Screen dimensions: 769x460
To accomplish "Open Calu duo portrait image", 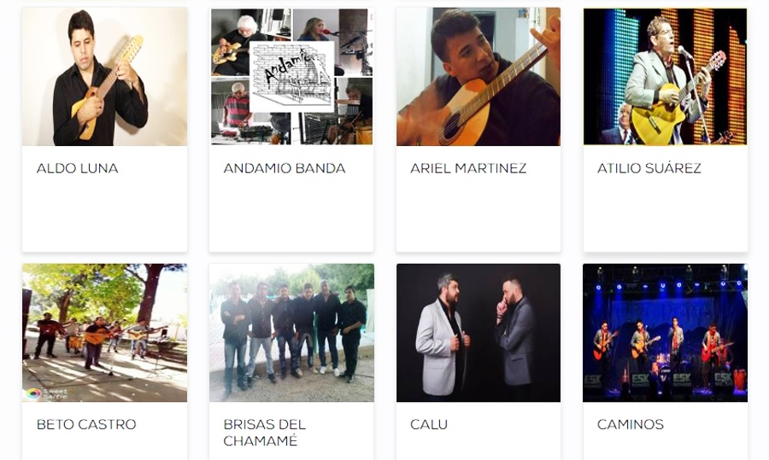I will [x=478, y=333].
